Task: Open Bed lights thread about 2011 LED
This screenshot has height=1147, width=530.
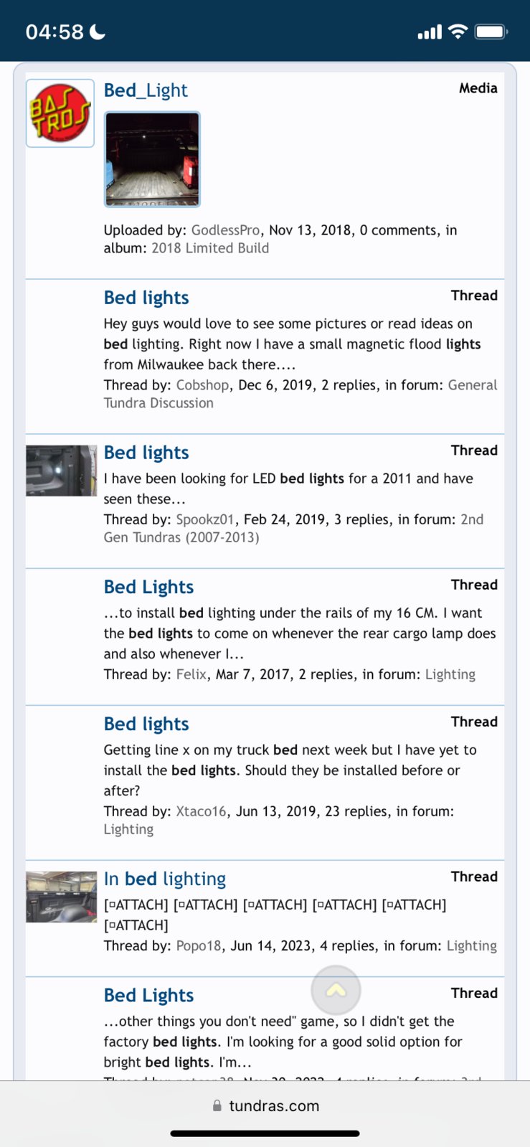Action: pyautogui.click(x=146, y=453)
